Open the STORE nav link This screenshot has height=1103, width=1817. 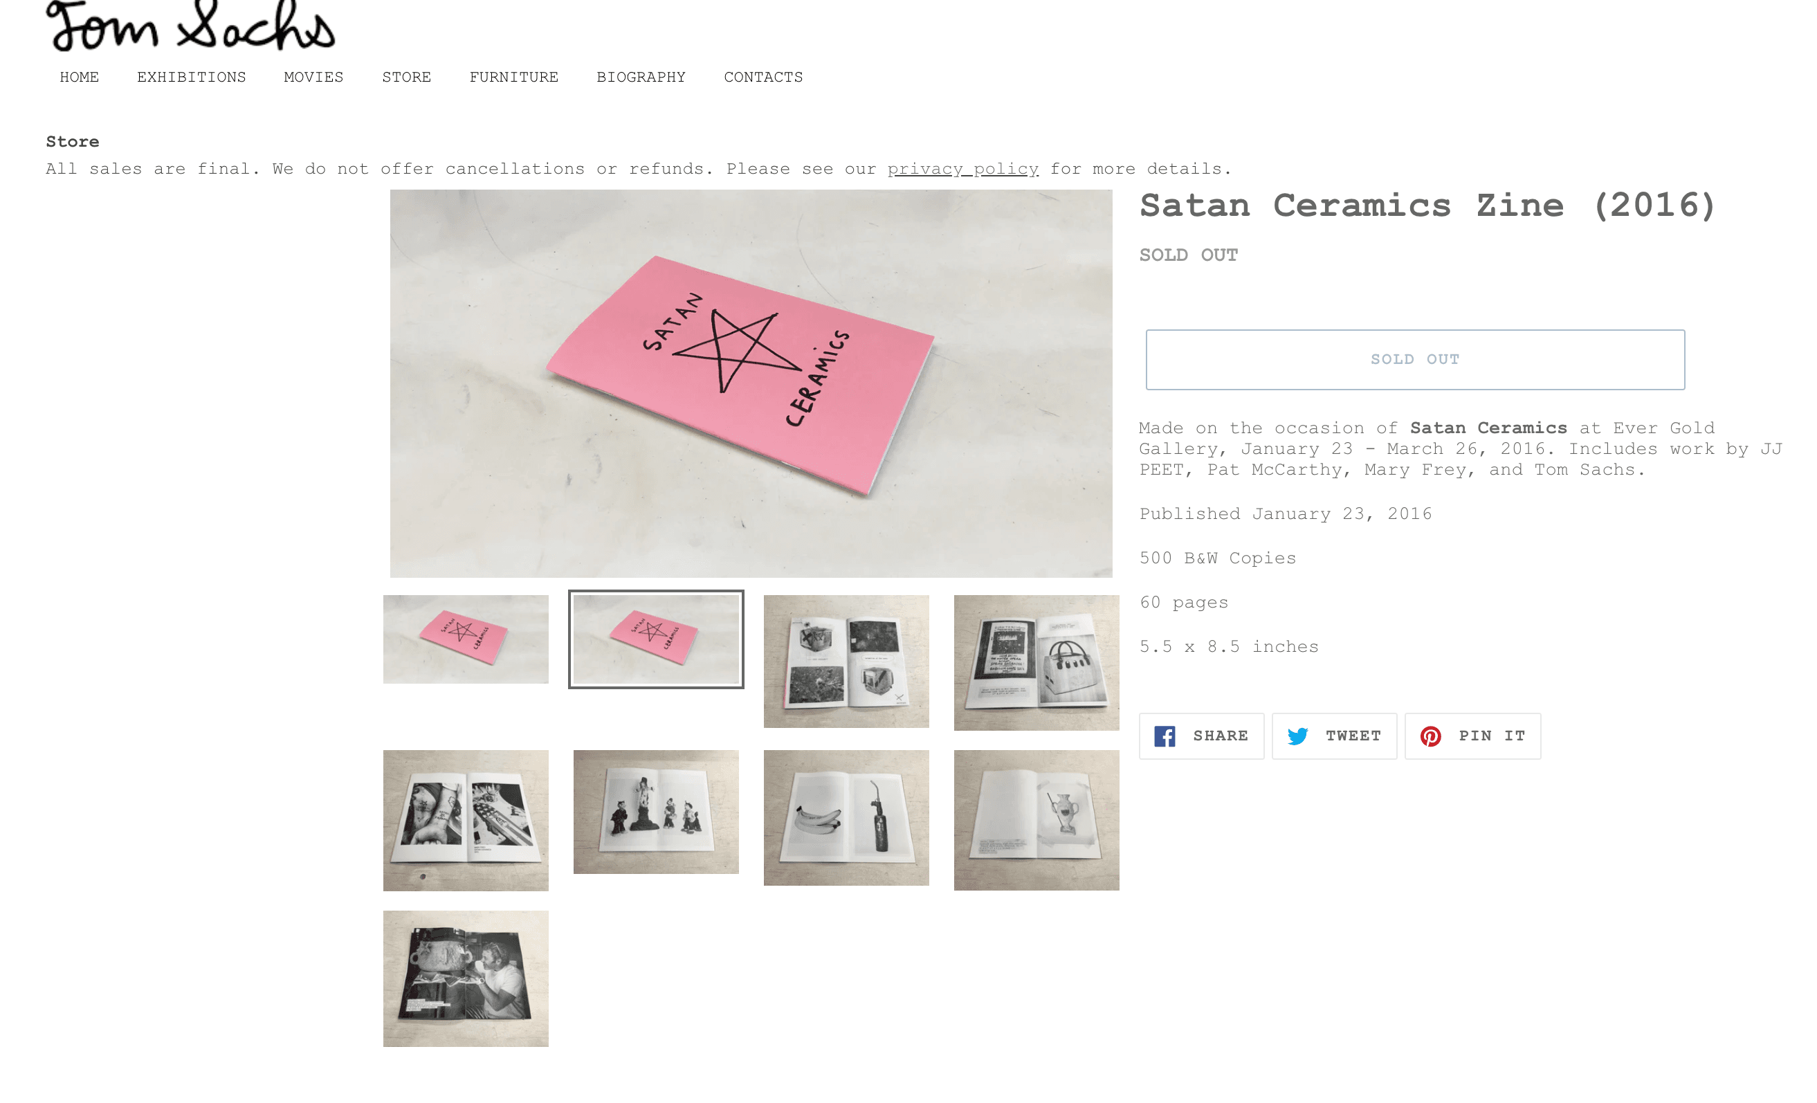[406, 78]
